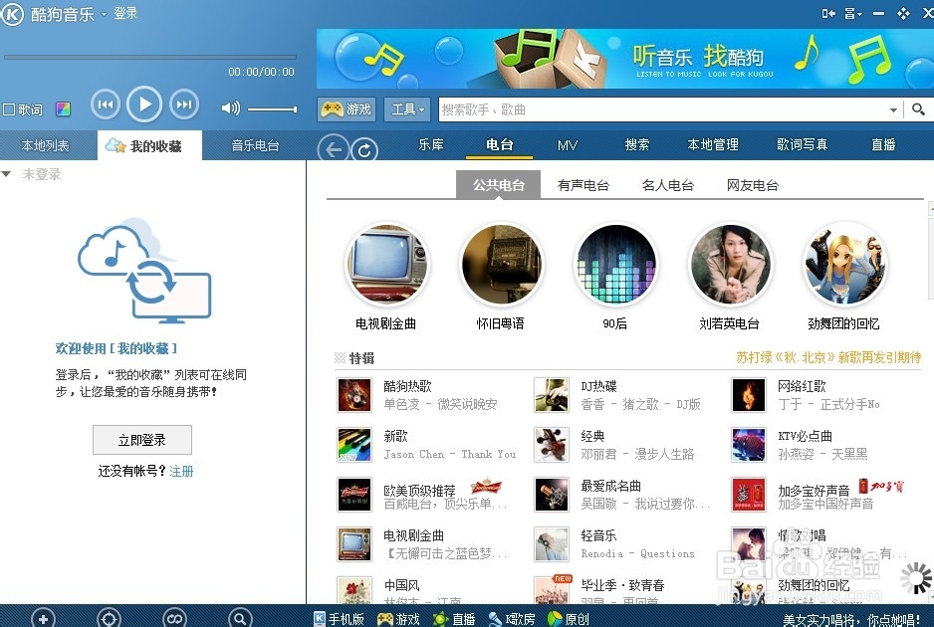Switch to 本地列表 tab
Viewport: 934px width, 627px height.
(45, 145)
